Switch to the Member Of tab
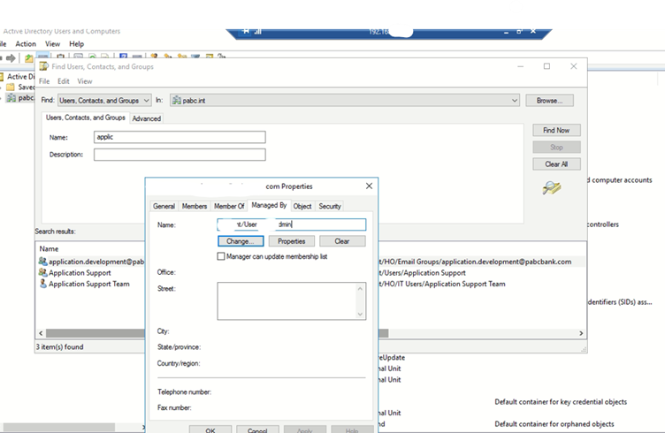665x433 pixels. tap(229, 206)
